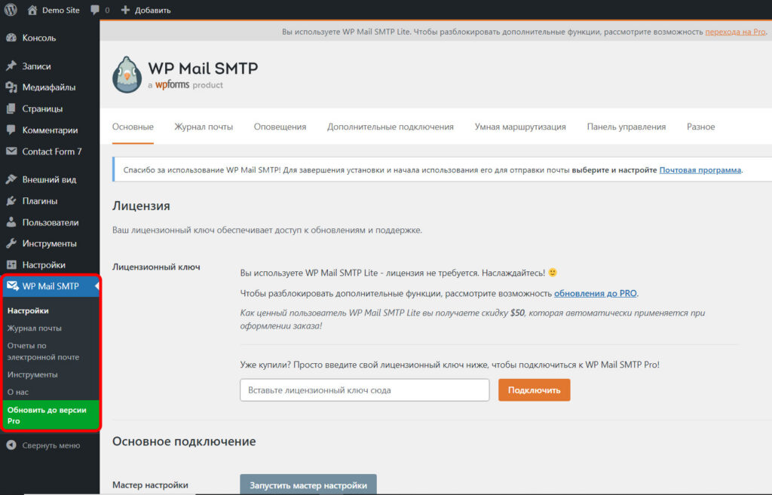Click the Почтовая программа link

click(700, 170)
